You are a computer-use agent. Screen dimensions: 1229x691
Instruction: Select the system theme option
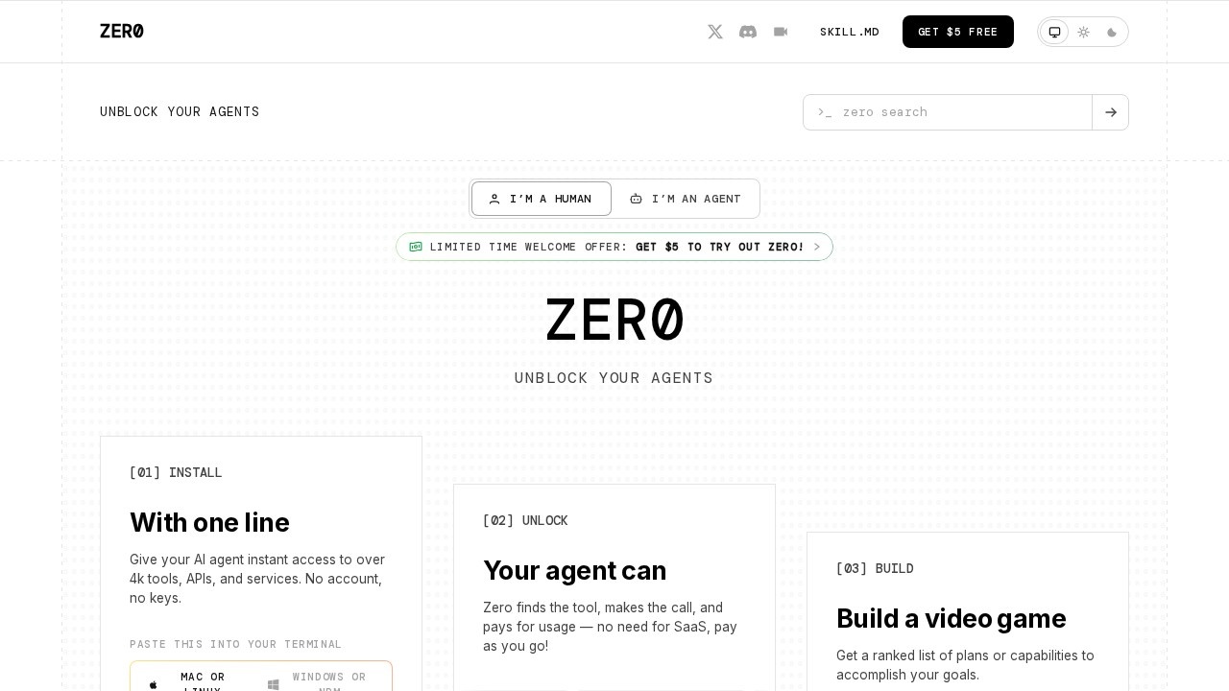point(1054,32)
